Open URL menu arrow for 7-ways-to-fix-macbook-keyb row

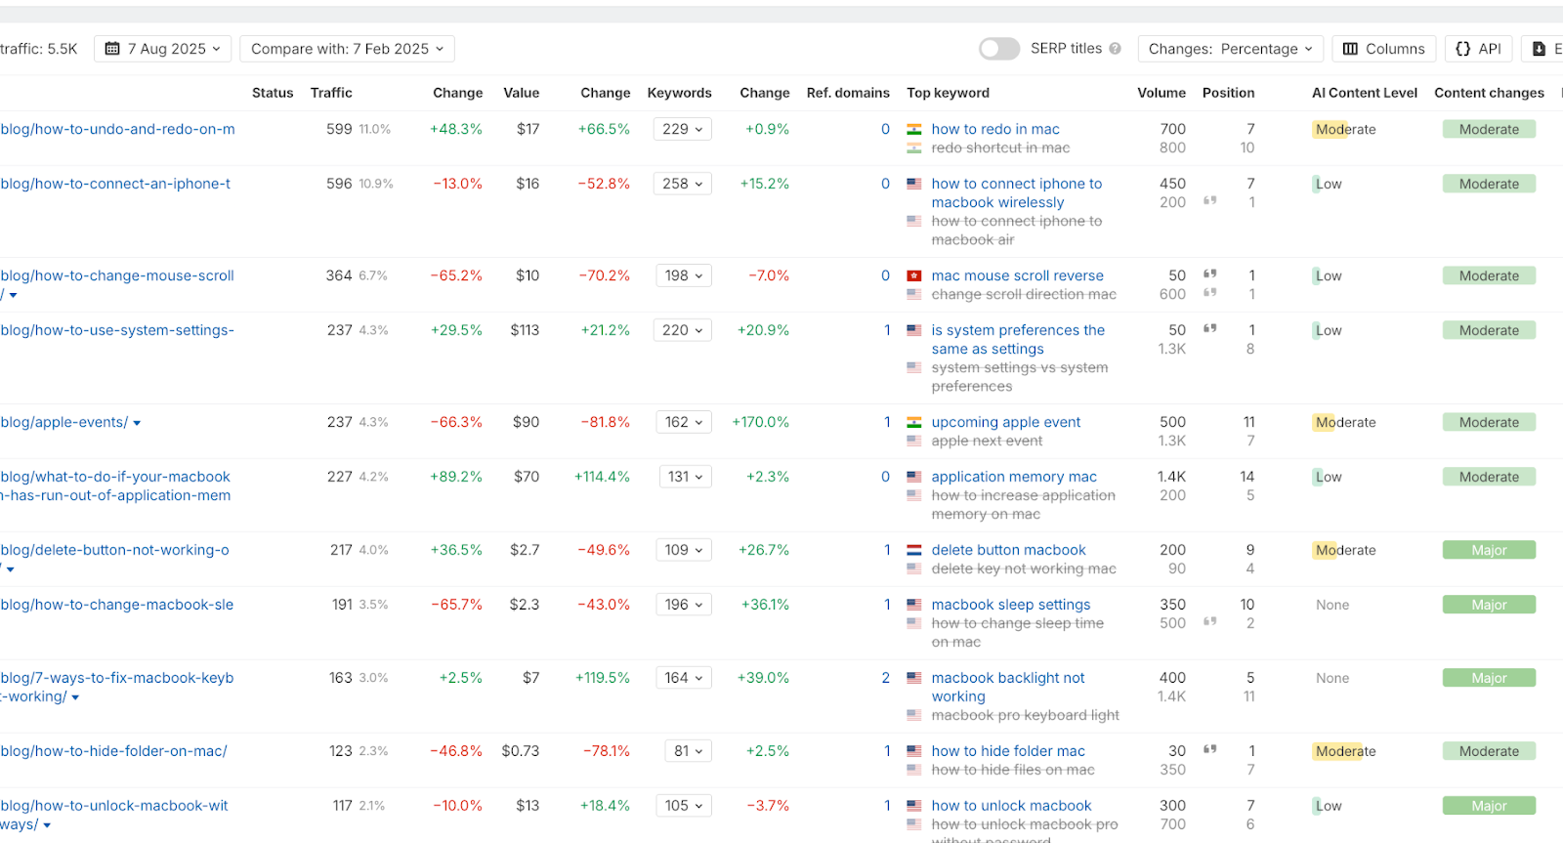[75, 697]
